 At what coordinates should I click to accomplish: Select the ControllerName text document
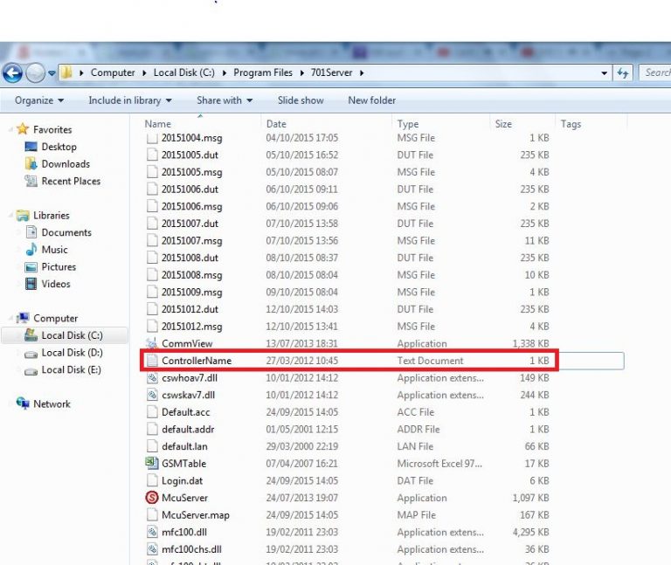(196, 361)
